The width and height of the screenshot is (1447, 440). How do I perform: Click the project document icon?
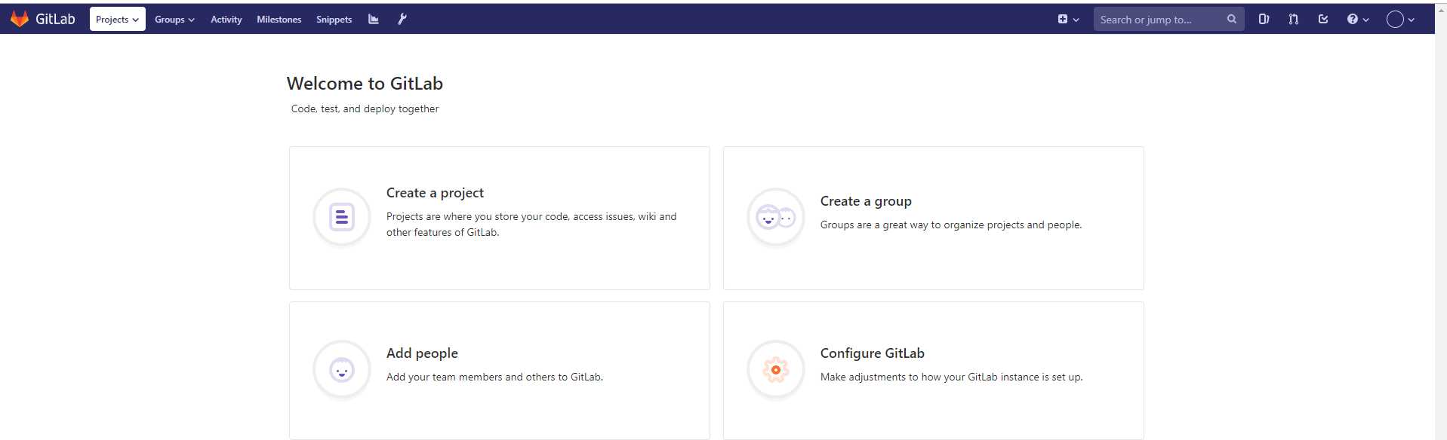pyautogui.click(x=342, y=217)
